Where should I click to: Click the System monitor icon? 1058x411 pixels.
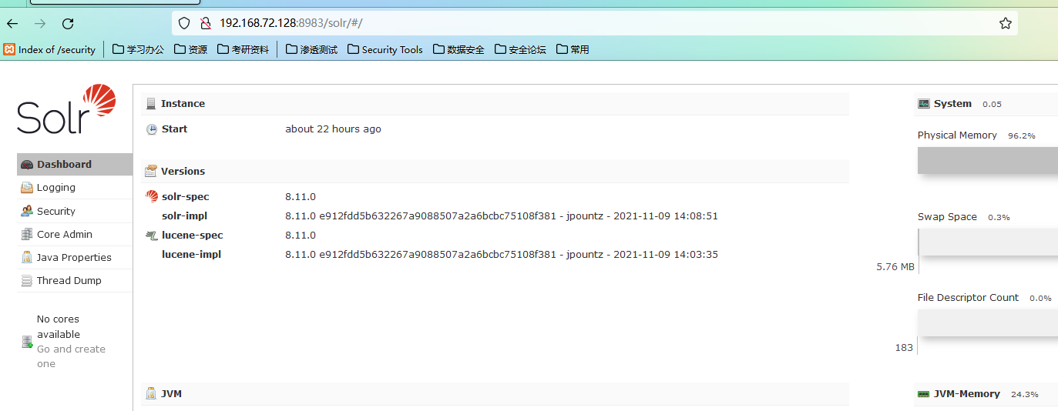point(924,104)
